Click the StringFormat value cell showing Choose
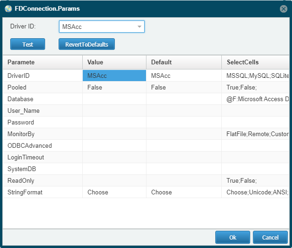 click(114, 192)
